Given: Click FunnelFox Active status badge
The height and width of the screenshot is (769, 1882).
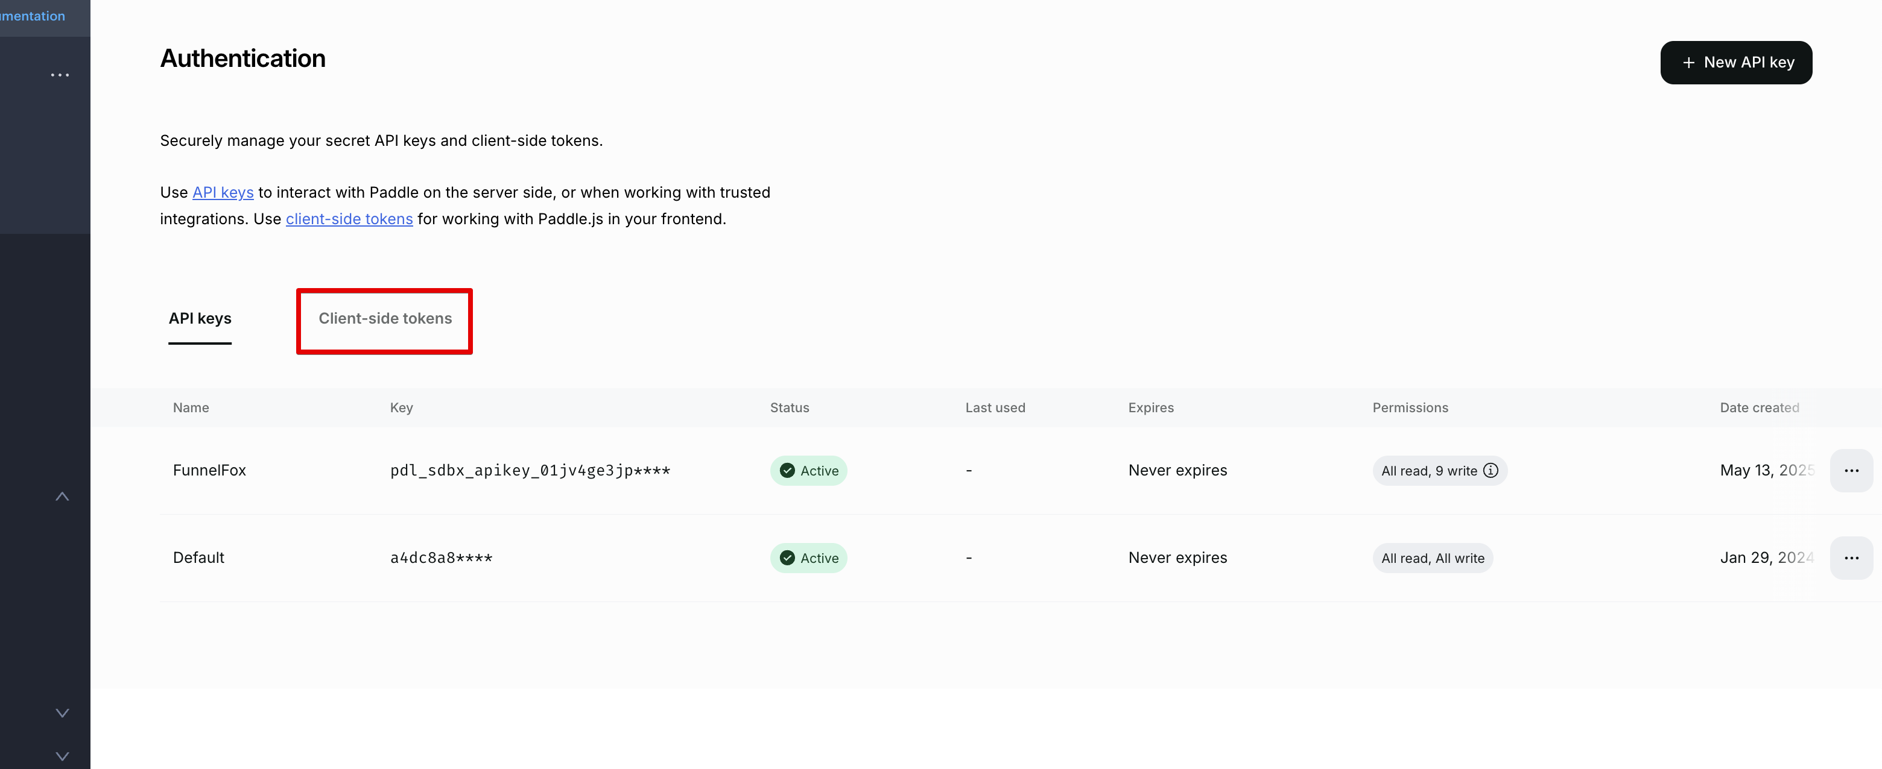Looking at the screenshot, I should click(x=808, y=471).
